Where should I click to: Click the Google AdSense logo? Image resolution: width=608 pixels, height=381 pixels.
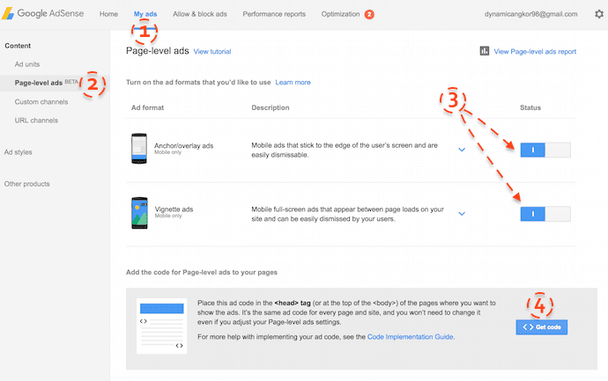coord(42,13)
